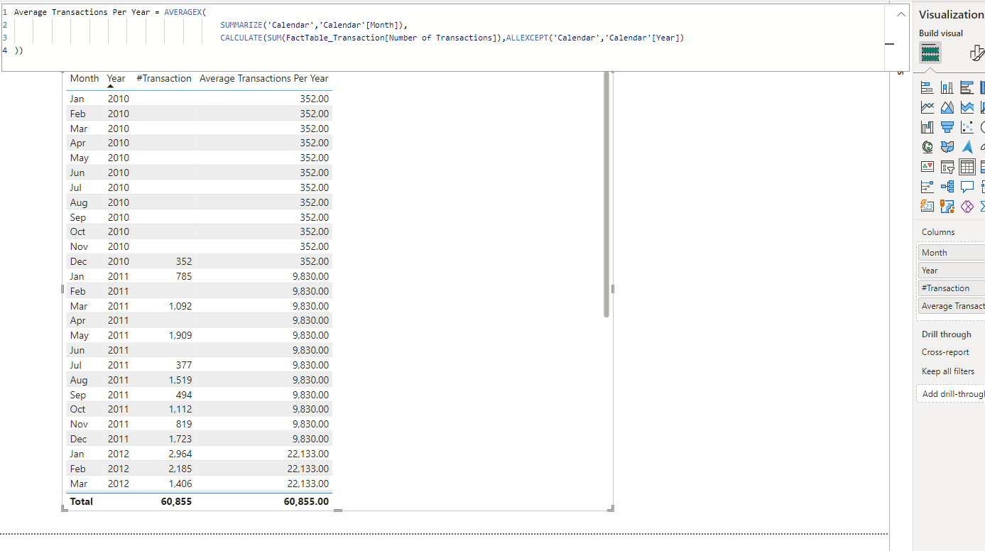
Task: Insert a Scatter chart visual
Action: (x=967, y=127)
